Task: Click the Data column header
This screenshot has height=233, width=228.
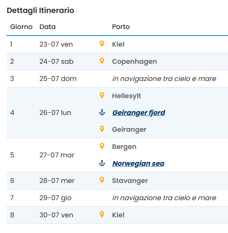Action: coord(48,27)
